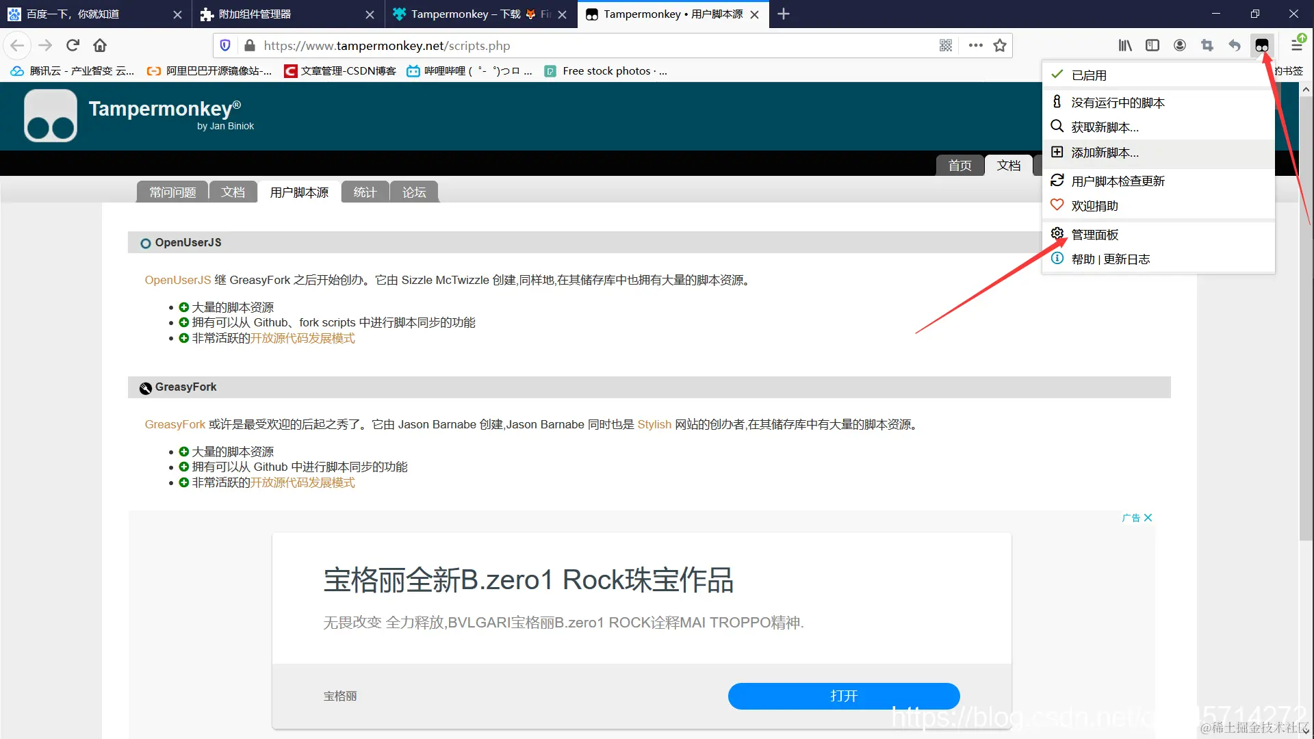Take a screenshot with the crop icon
1314x739 pixels.
[x=1207, y=45]
